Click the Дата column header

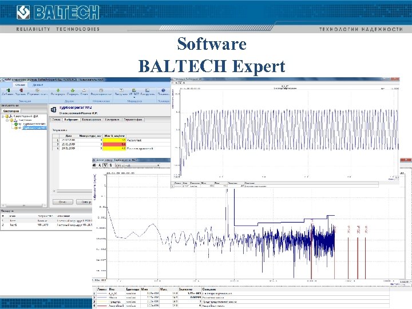[69, 136]
